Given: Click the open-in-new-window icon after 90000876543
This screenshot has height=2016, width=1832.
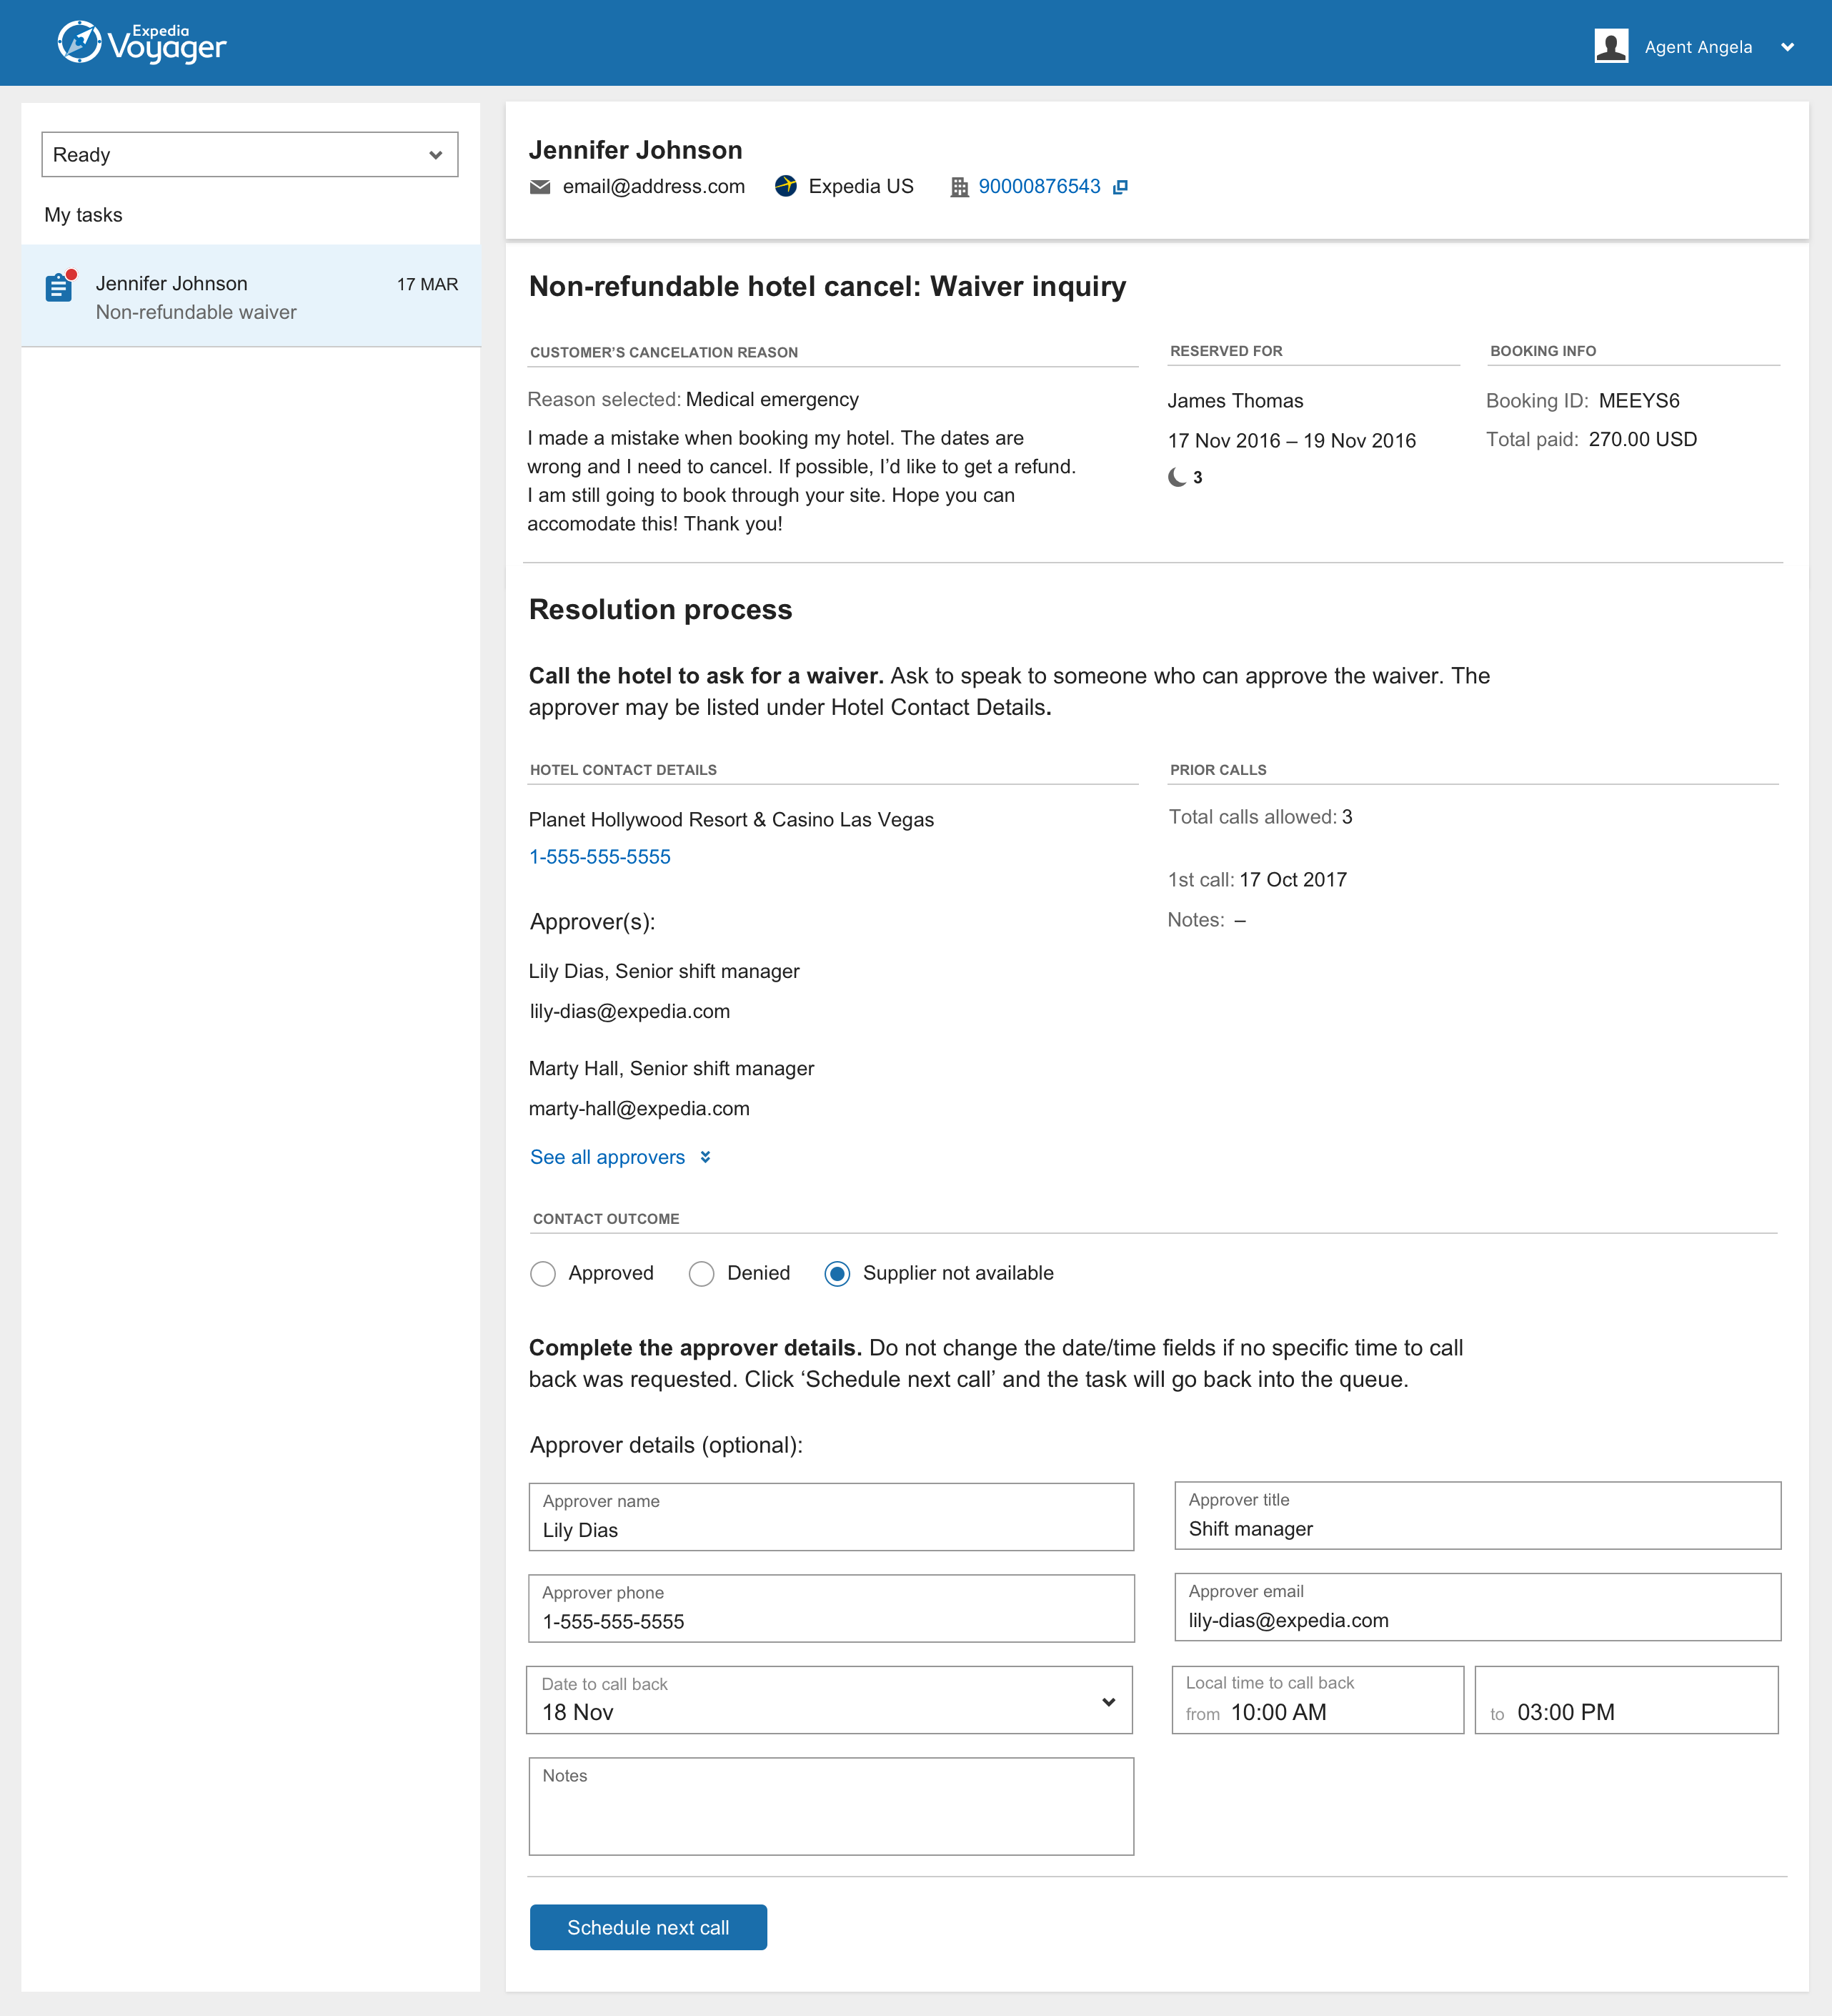Looking at the screenshot, I should click(1120, 187).
